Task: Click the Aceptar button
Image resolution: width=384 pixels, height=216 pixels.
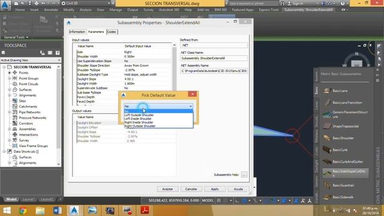Action: click(x=167, y=189)
